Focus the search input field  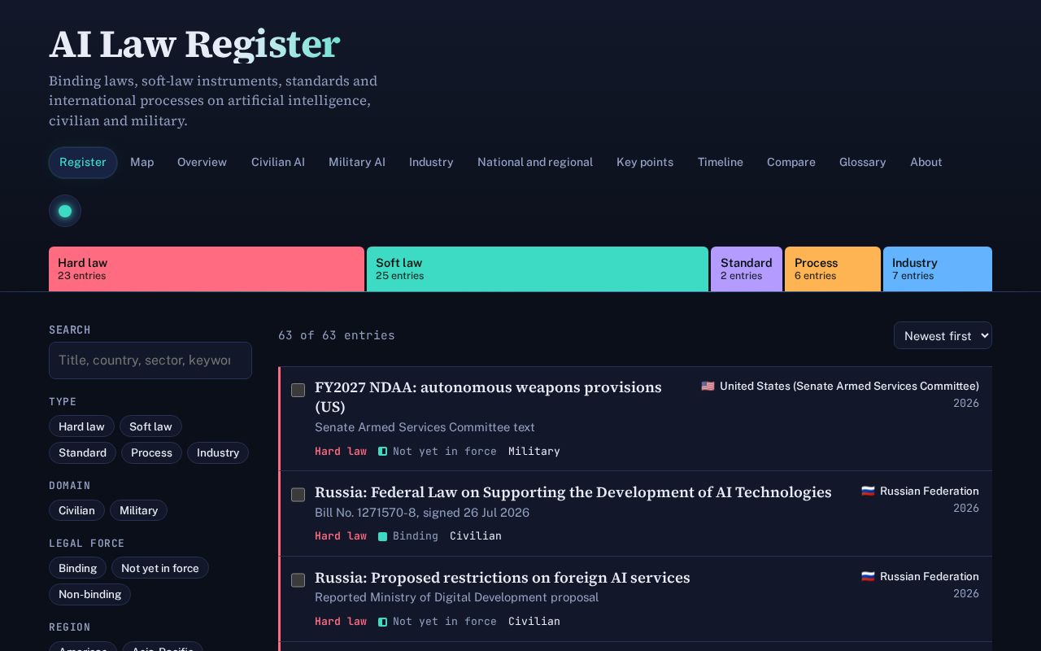[150, 360]
